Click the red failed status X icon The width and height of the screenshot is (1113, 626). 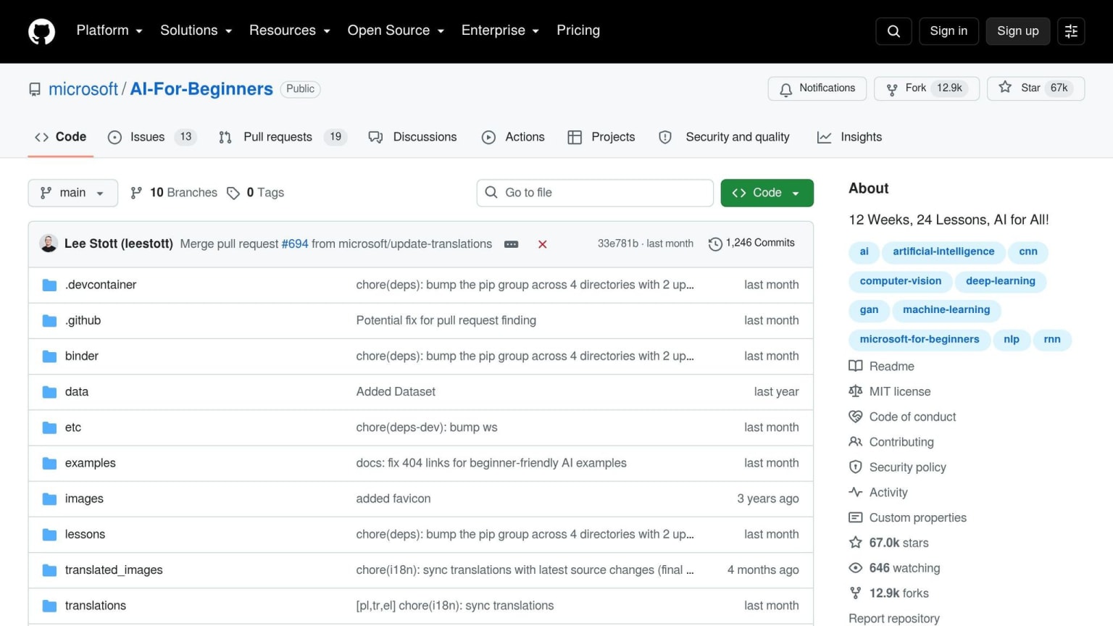coord(542,244)
